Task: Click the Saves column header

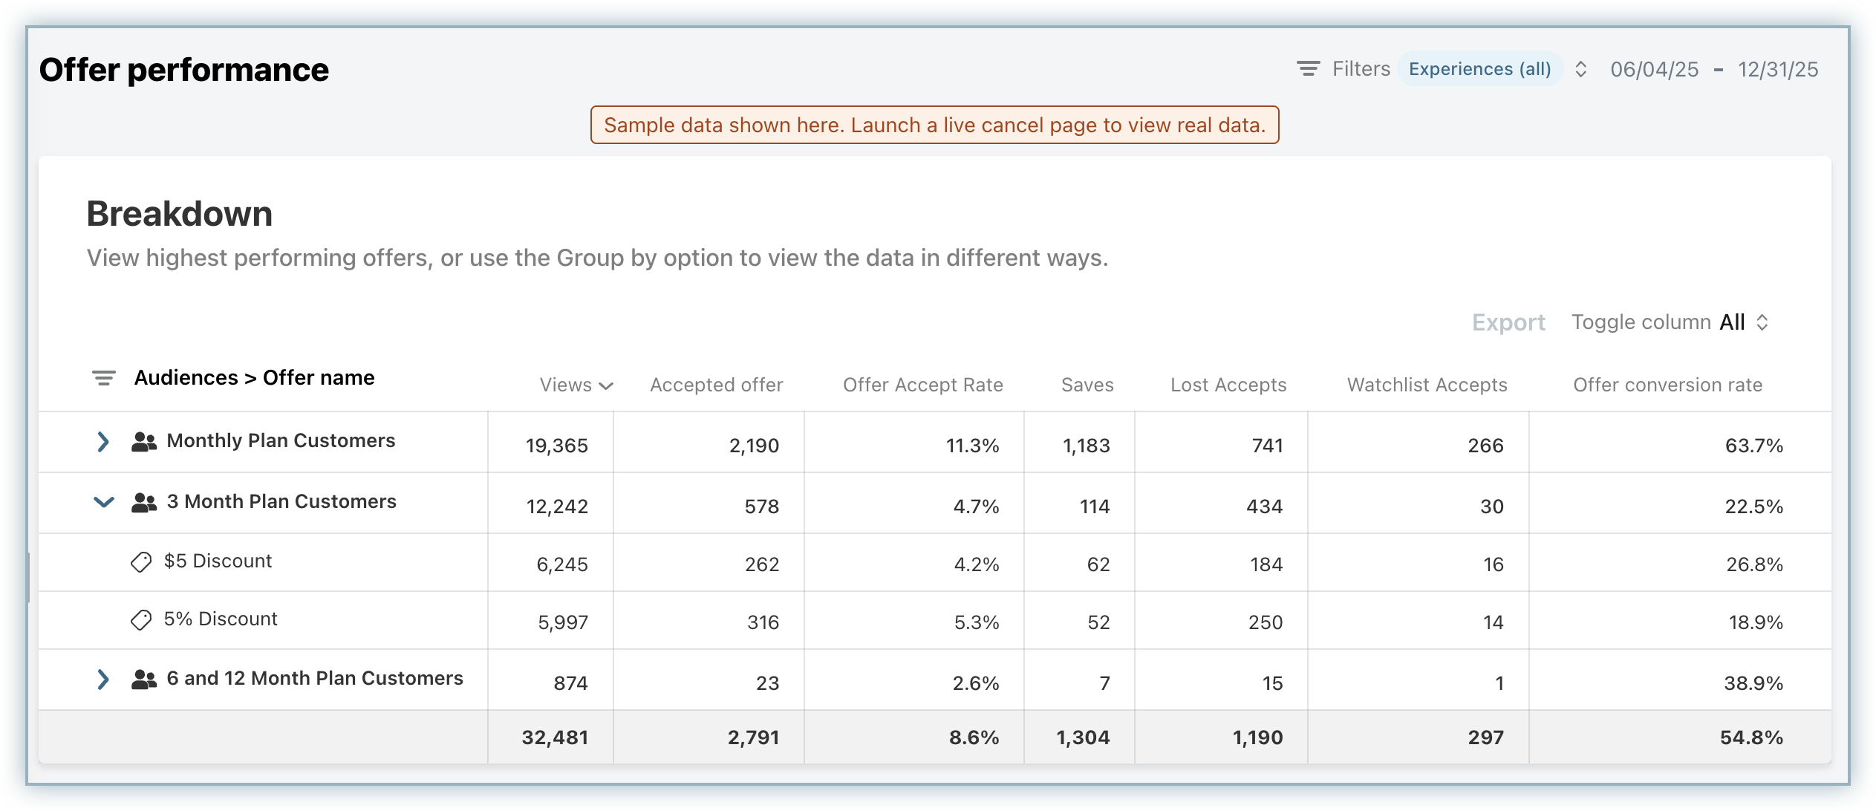Action: tap(1087, 385)
